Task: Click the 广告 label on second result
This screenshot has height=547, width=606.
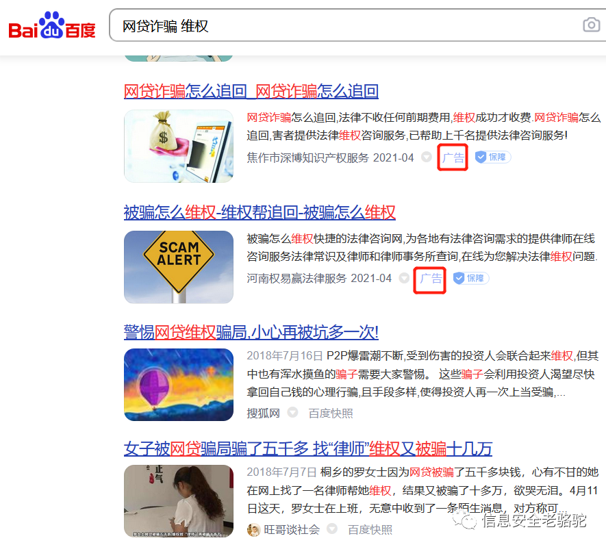Action: (x=431, y=279)
